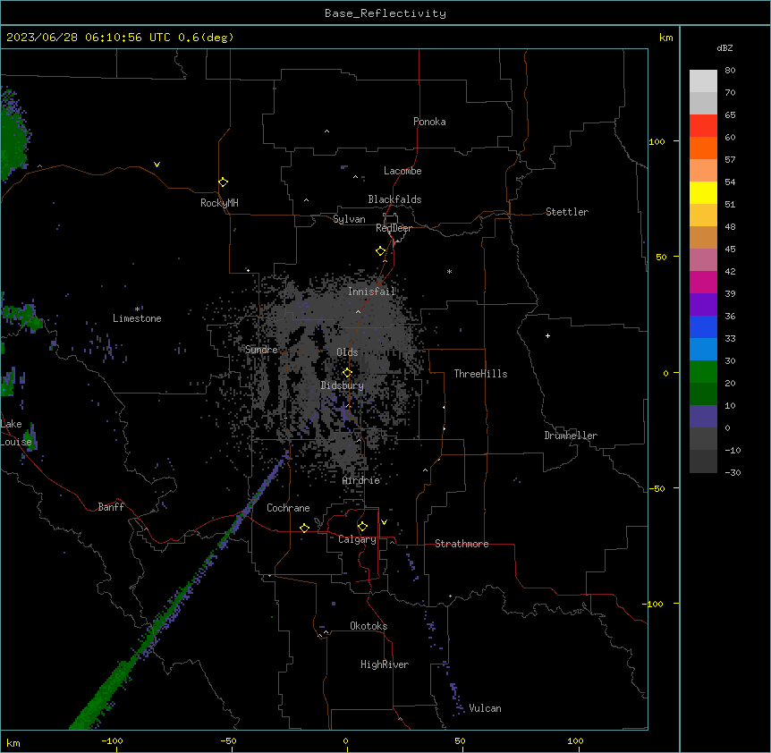Click the Vulcan label

pyautogui.click(x=486, y=708)
